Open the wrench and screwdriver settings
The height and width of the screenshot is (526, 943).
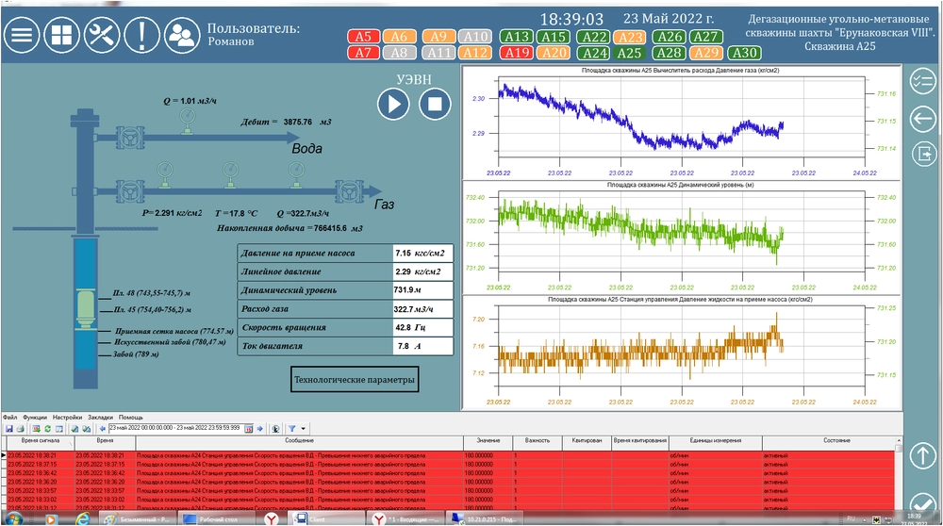tap(100, 36)
